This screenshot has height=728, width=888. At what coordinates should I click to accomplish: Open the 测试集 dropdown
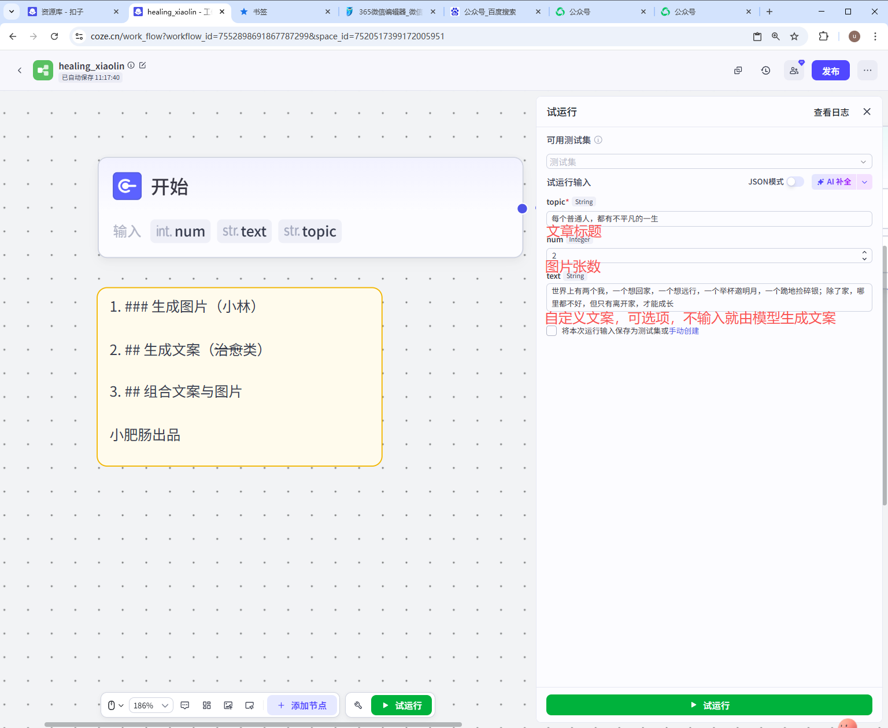tap(709, 162)
